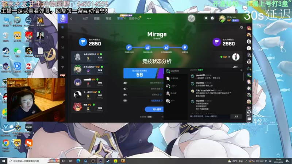Open the Overwatch desktop shortcut

point(17,22)
